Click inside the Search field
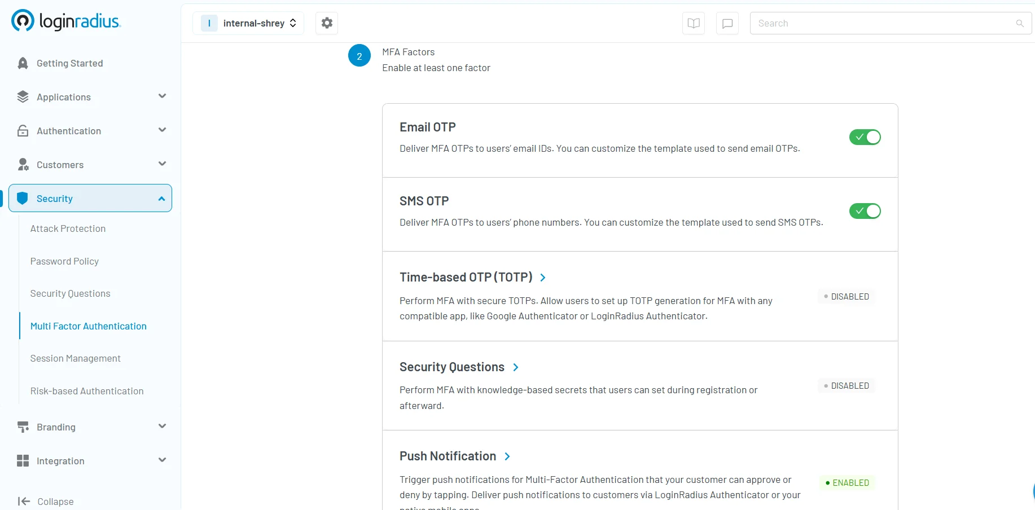The width and height of the screenshot is (1035, 510). pos(875,23)
